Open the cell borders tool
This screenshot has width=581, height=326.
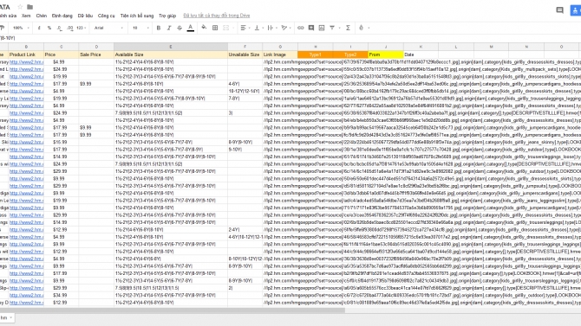pyautogui.click(x=215, y=28)
